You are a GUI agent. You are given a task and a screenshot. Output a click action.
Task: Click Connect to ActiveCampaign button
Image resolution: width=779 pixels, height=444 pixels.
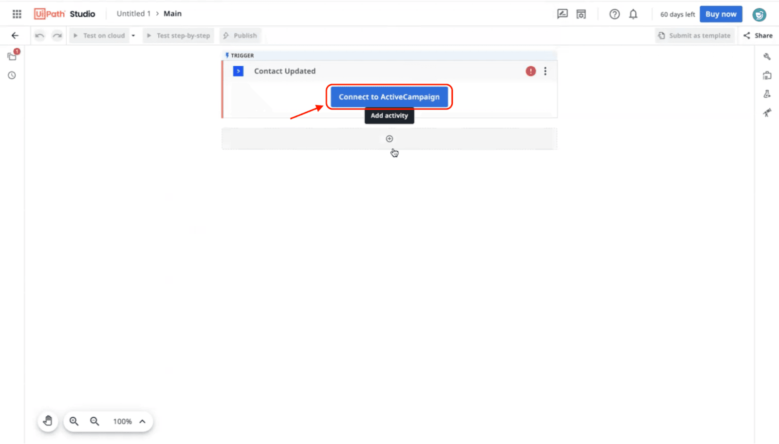tap(389, 97)
